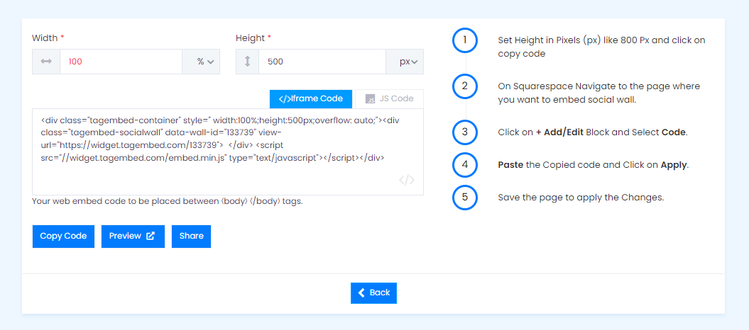Screen dimensions: 749x330
Task: Click the width horizontal arrows icon
Action: (46, 62)
